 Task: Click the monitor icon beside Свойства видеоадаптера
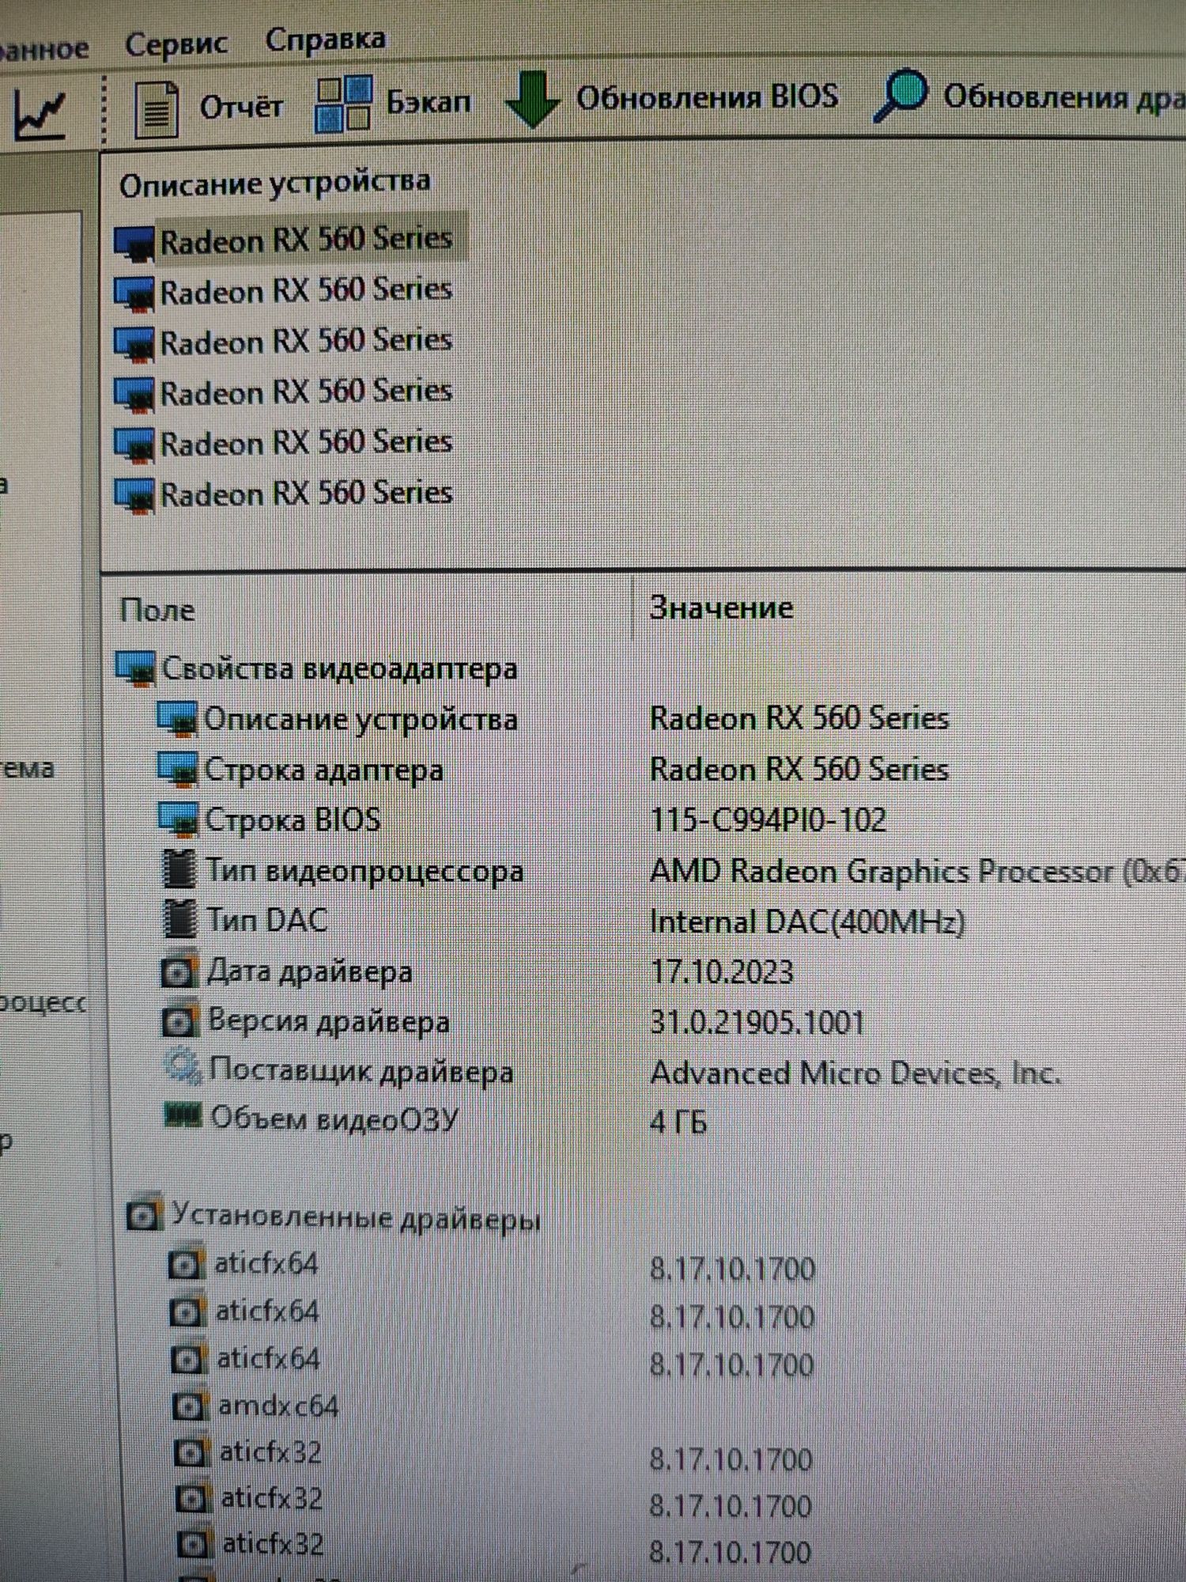pyautogui.click(x=135, y=668)
